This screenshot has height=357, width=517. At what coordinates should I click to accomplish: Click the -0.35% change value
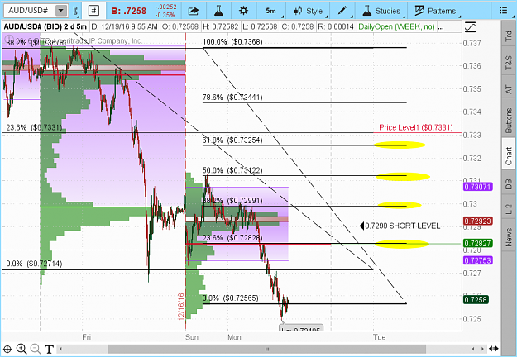pos(165,15)
